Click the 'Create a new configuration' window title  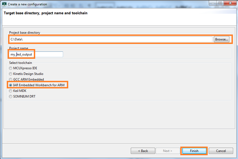27,4
